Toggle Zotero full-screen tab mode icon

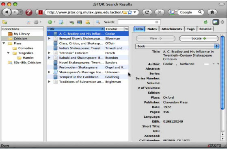[215, 22]
